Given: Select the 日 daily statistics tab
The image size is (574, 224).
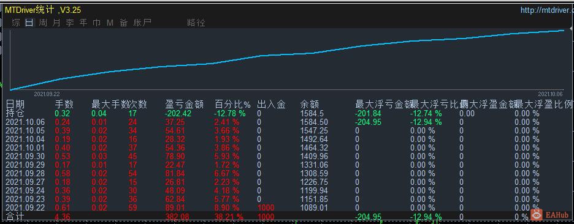Looking at the screenshot, I should (29, 23).
